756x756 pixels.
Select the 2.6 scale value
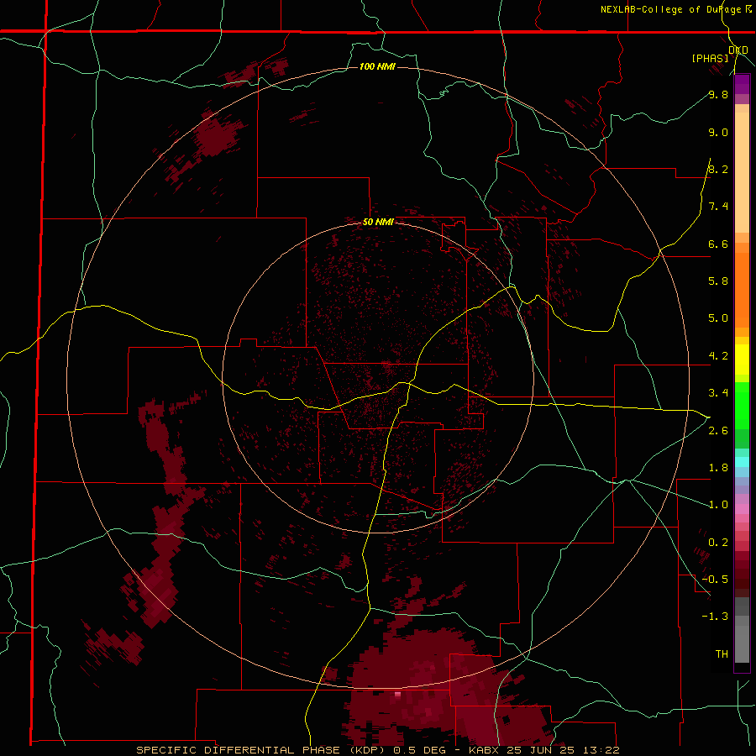click(718, 431)
